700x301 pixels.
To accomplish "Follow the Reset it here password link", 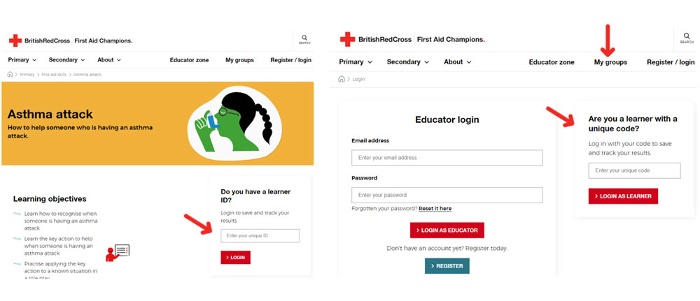I will (435, 208).
